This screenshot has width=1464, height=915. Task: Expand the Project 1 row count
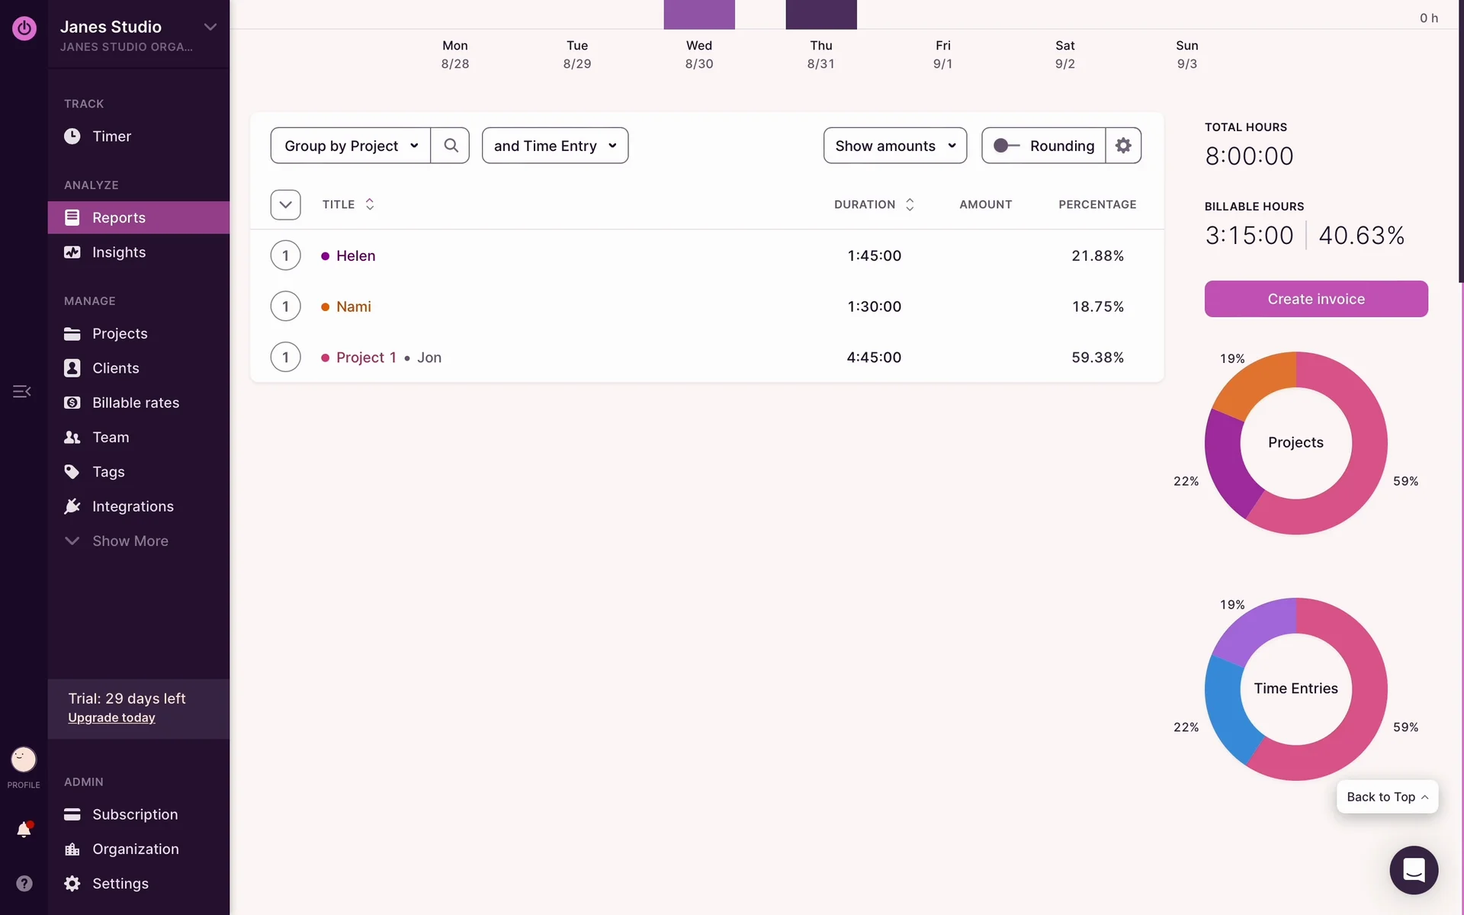[285, 357]
